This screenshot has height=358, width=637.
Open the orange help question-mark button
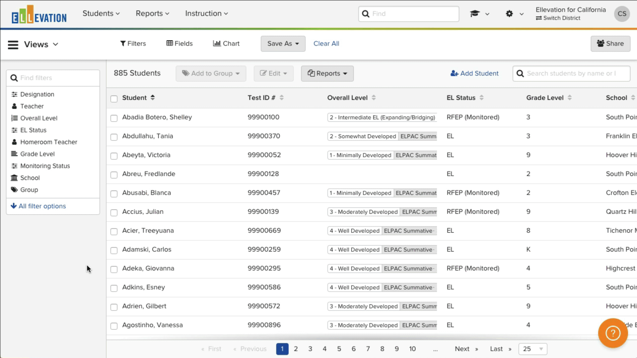[x=613, y=333]
